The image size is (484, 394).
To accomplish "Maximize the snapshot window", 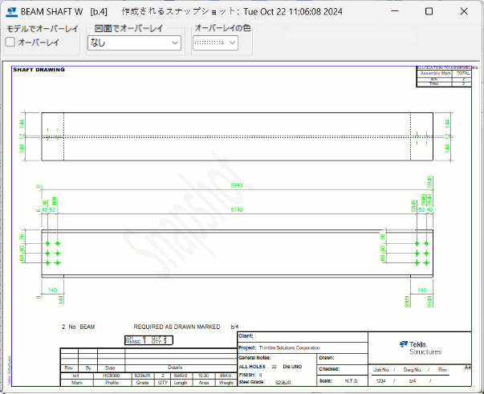I will pyautogui.click(x=429, y=12).
